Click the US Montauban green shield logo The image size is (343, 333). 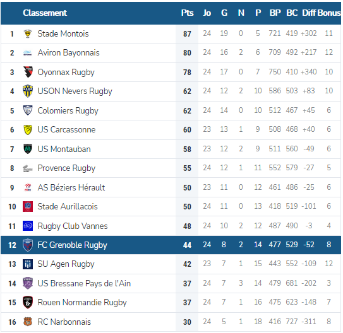click(x=28, y=149)
